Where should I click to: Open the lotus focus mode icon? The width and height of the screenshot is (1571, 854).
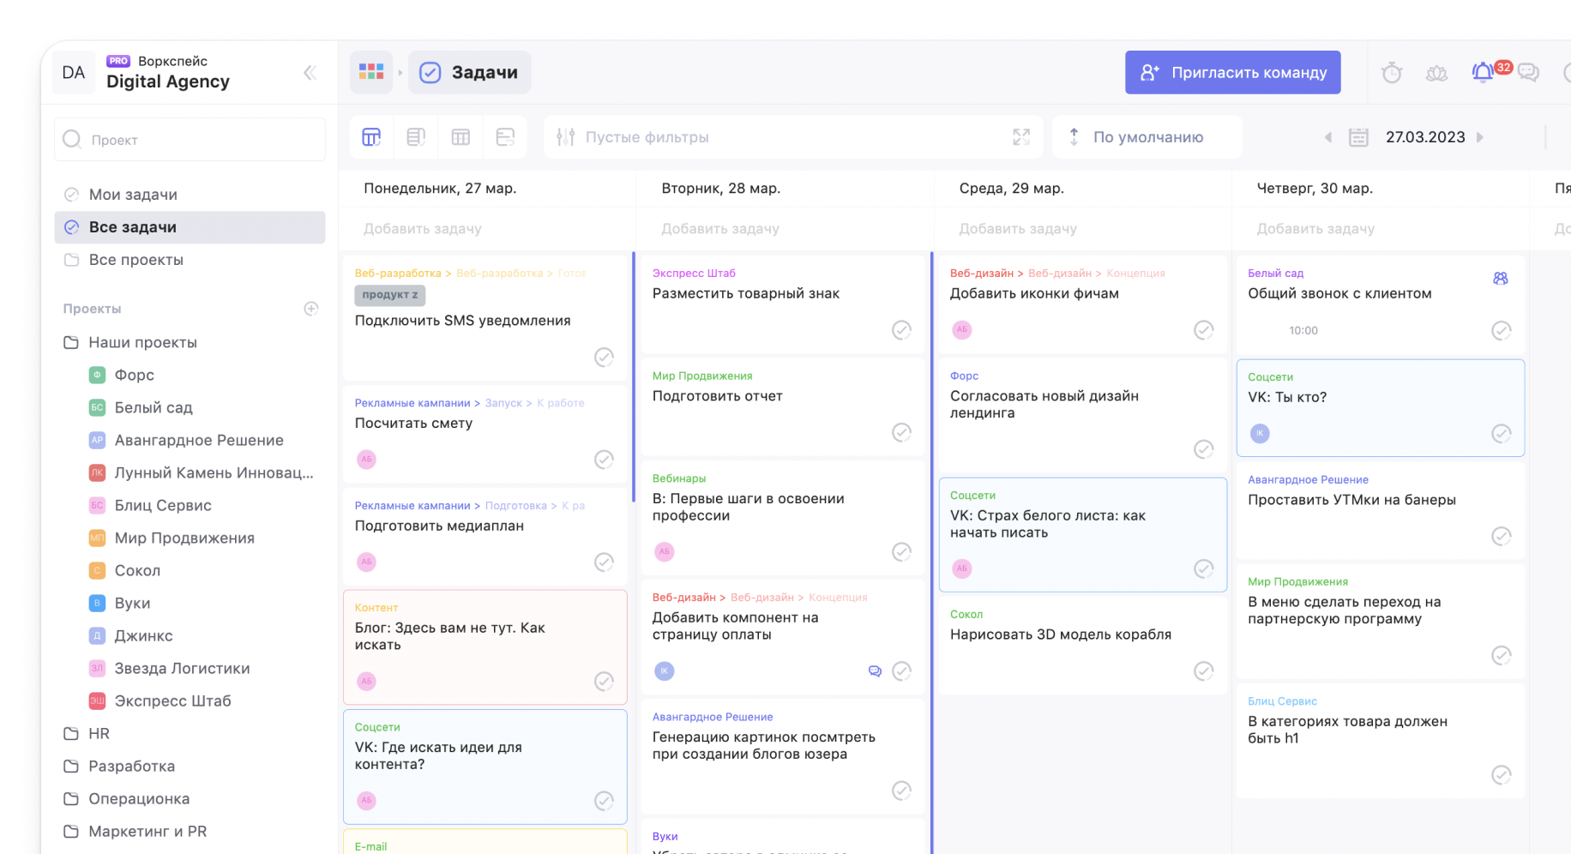[1437, 73]
